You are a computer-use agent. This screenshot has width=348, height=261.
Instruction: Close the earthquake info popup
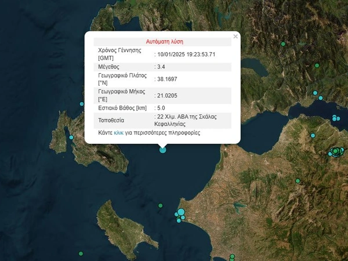235,37
